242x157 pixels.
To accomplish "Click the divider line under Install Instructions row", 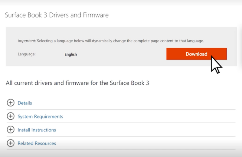I will 121,136.
